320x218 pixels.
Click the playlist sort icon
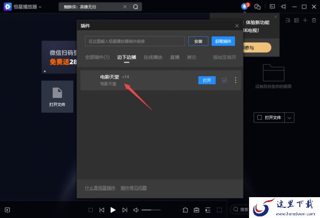[288, 20]
